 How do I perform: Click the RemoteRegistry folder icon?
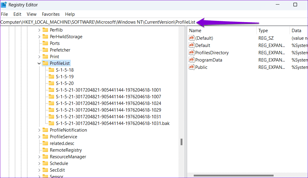click(x=45, y=150)
